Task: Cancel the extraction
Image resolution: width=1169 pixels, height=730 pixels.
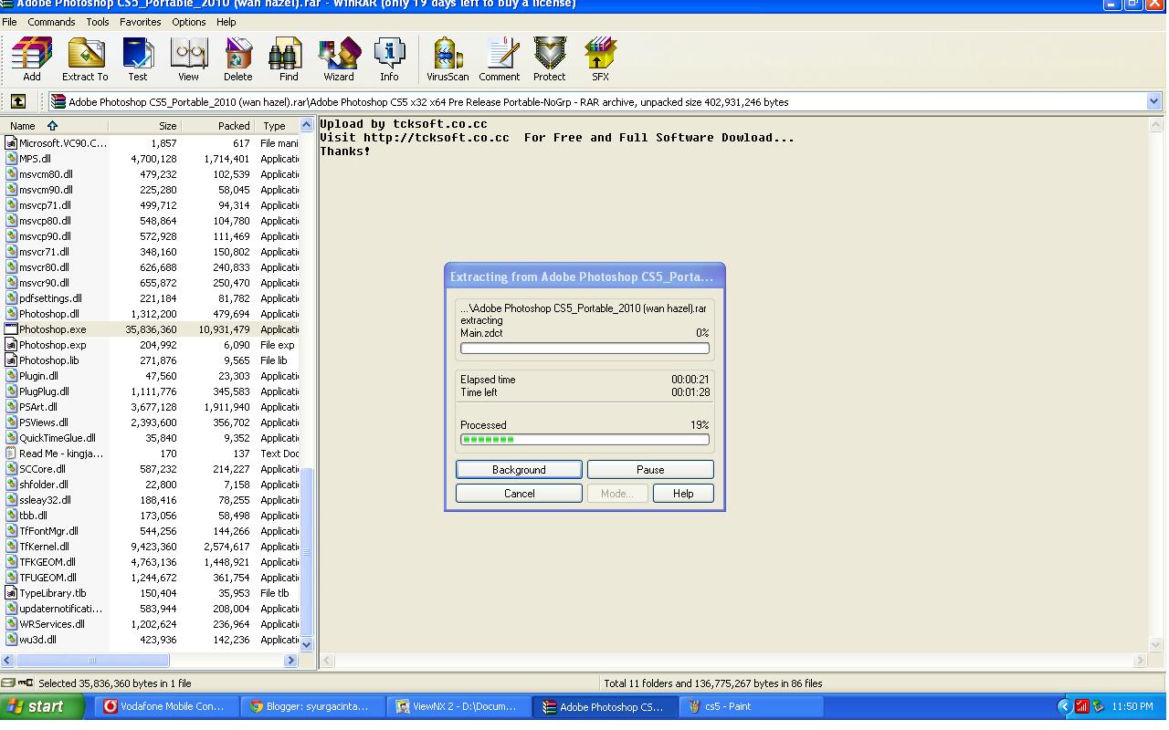Action: (x=519, y=493)
